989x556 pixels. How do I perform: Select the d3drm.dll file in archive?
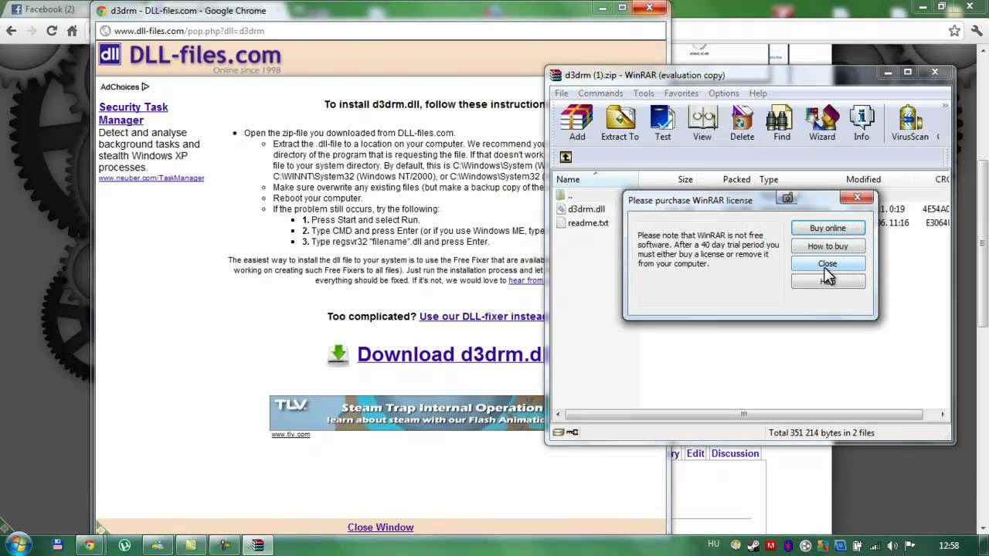tap(586, 209)
